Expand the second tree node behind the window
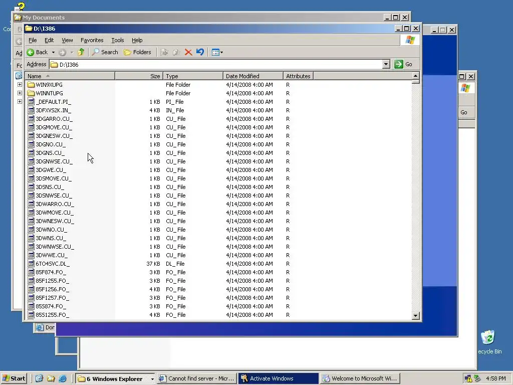 coord(20,93)
